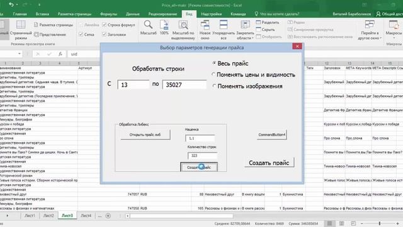Switch to Page Break preview in status bar

[x=353, y=223]
